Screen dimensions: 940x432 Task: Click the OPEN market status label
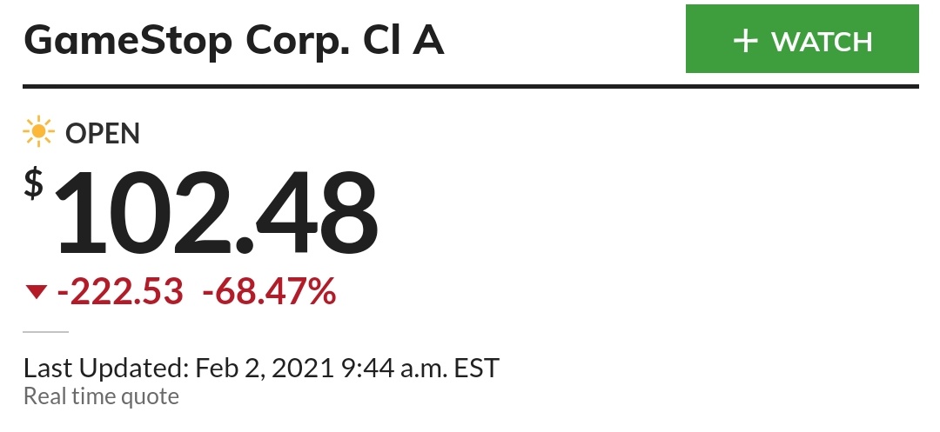tap(103, 133)
